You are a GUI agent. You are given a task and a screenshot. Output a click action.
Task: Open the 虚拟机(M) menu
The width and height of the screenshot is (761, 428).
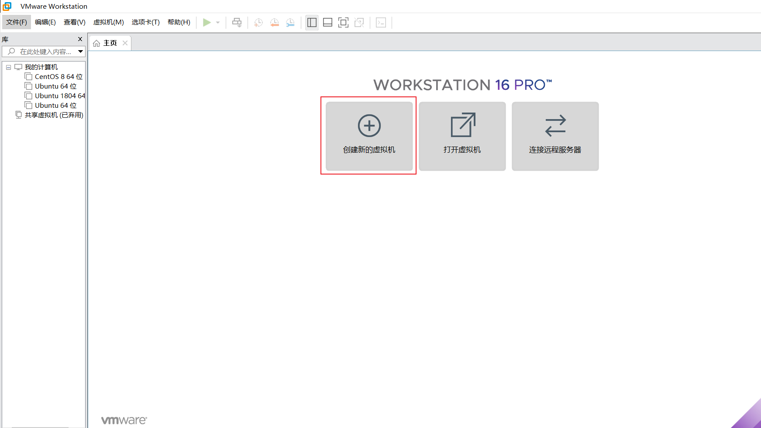coord(109,22)
